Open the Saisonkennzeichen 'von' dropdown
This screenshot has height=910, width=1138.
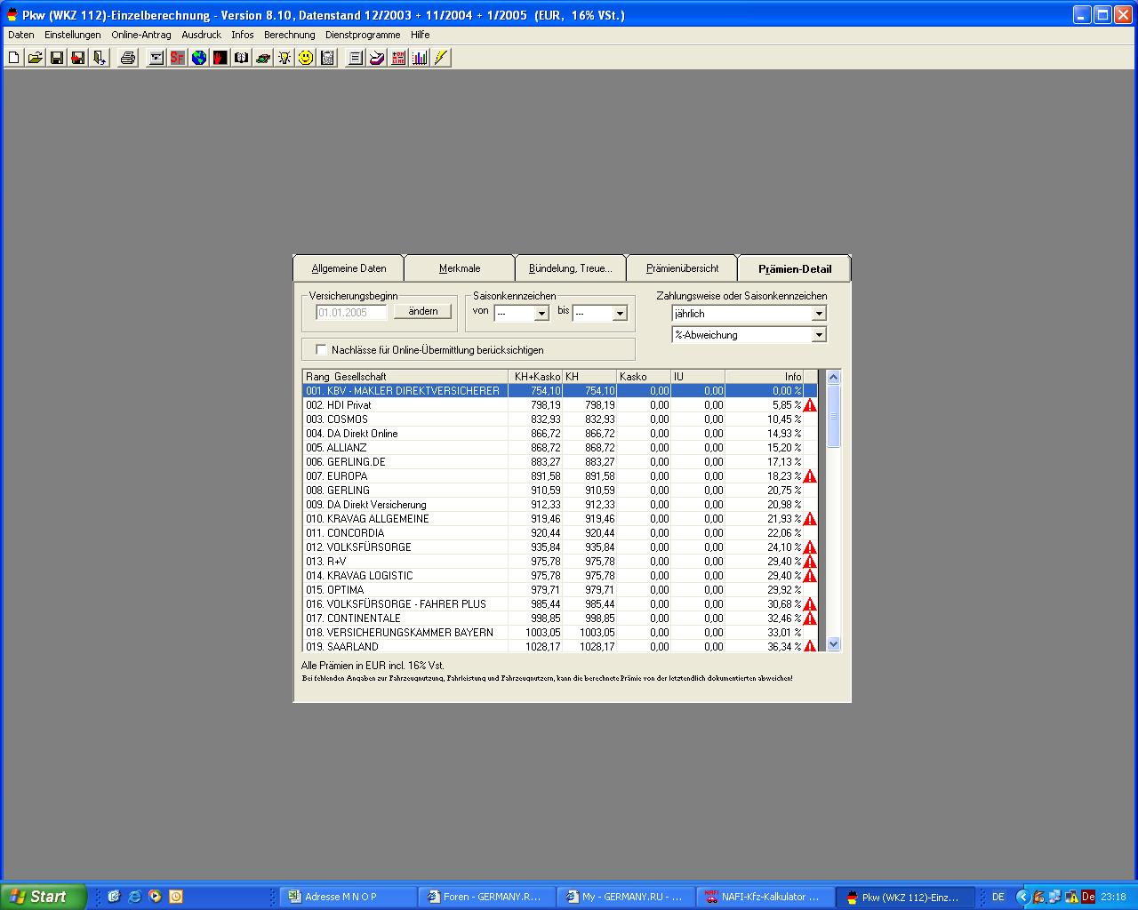pos(541,314)
